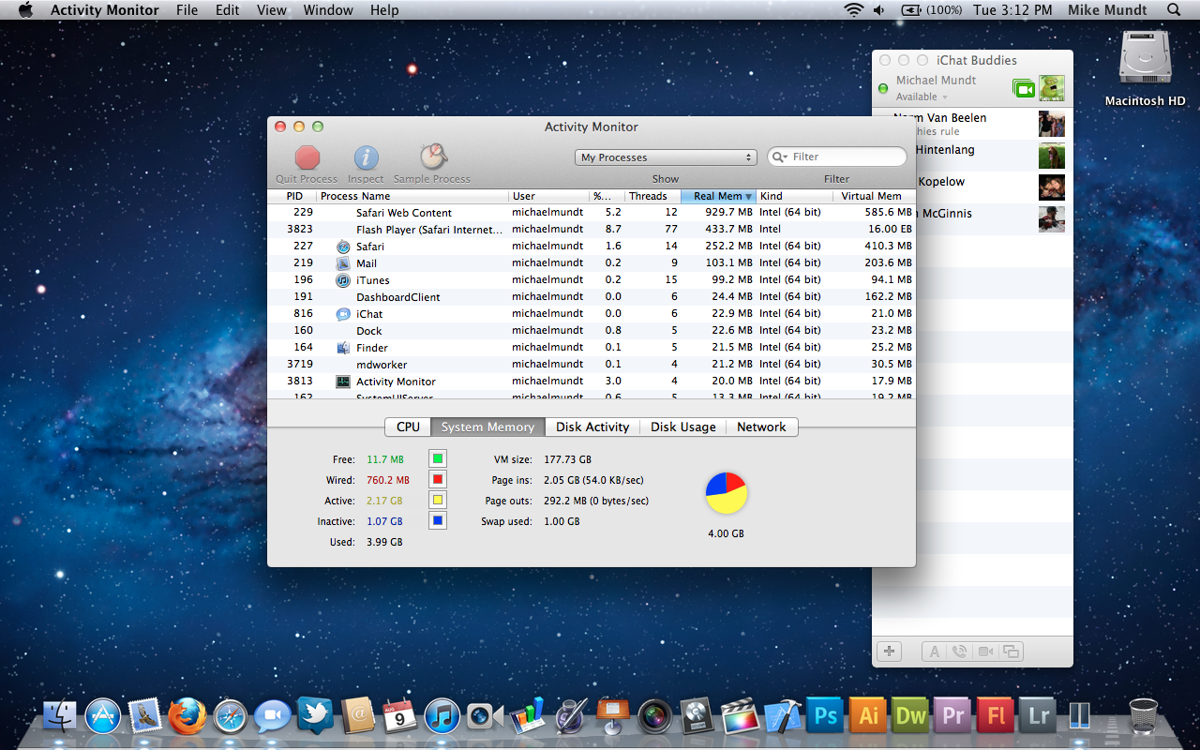Click the Sample Process toolbar icon

click(x=432, y=157)
